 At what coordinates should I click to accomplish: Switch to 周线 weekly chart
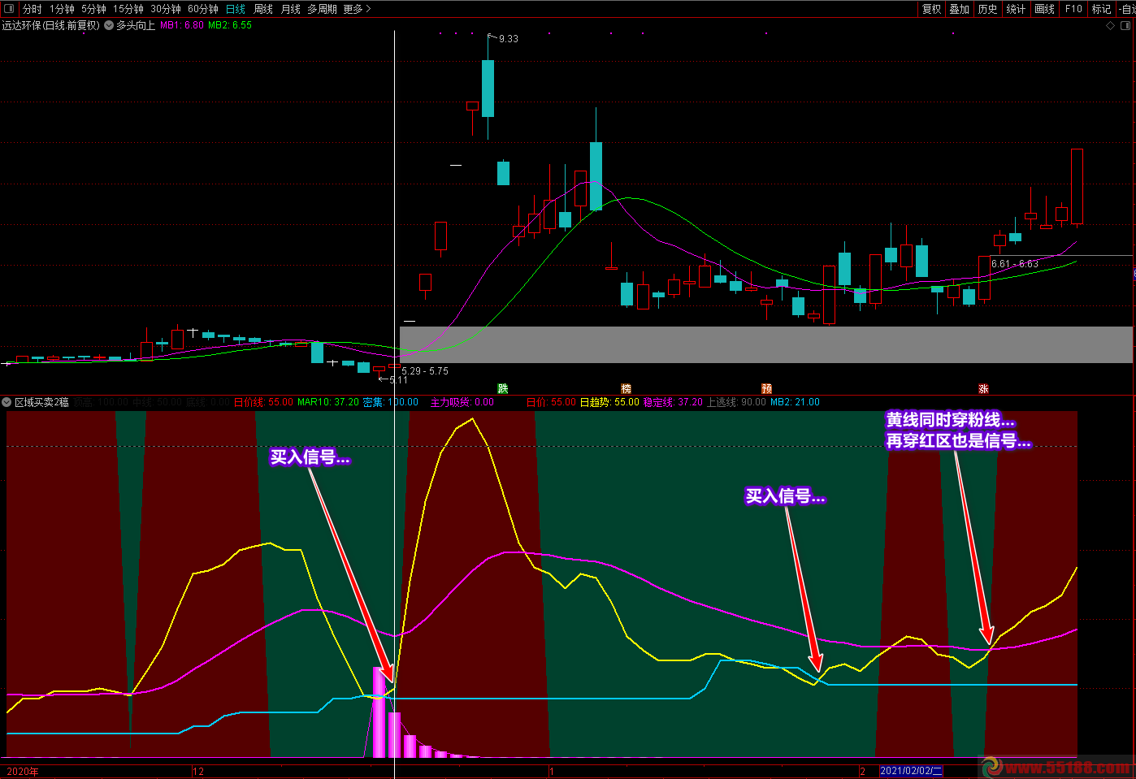[263, 9]
